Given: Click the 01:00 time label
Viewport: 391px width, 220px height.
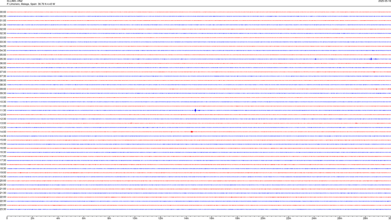Looking at the screenshot, I should [x=3, y=20].
